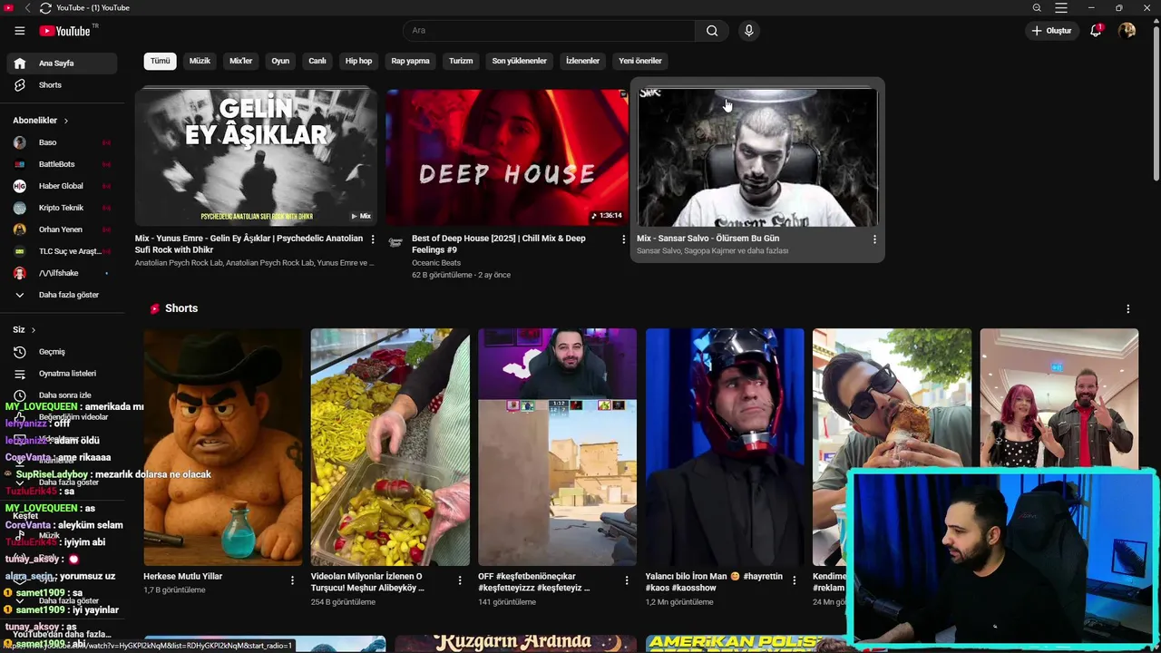Select the Yeni öneriler filter chip
Screen dimensions: 1161x653
640,61
